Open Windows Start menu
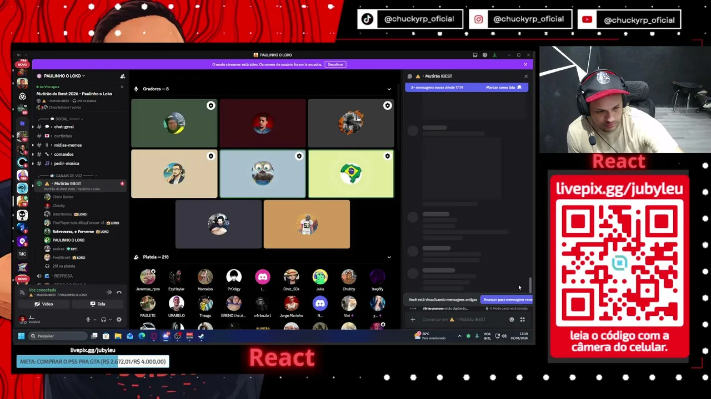Viewport: 711px width, 399px height. point(21,336)
